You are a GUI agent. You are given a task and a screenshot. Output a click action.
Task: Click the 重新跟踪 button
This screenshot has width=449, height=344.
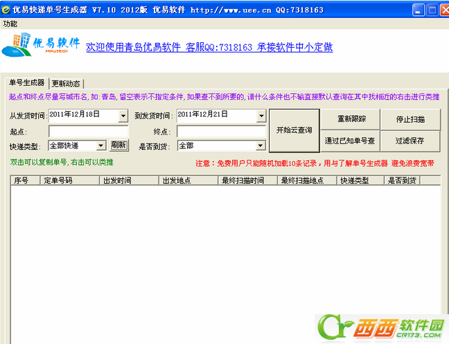(351, 119)
